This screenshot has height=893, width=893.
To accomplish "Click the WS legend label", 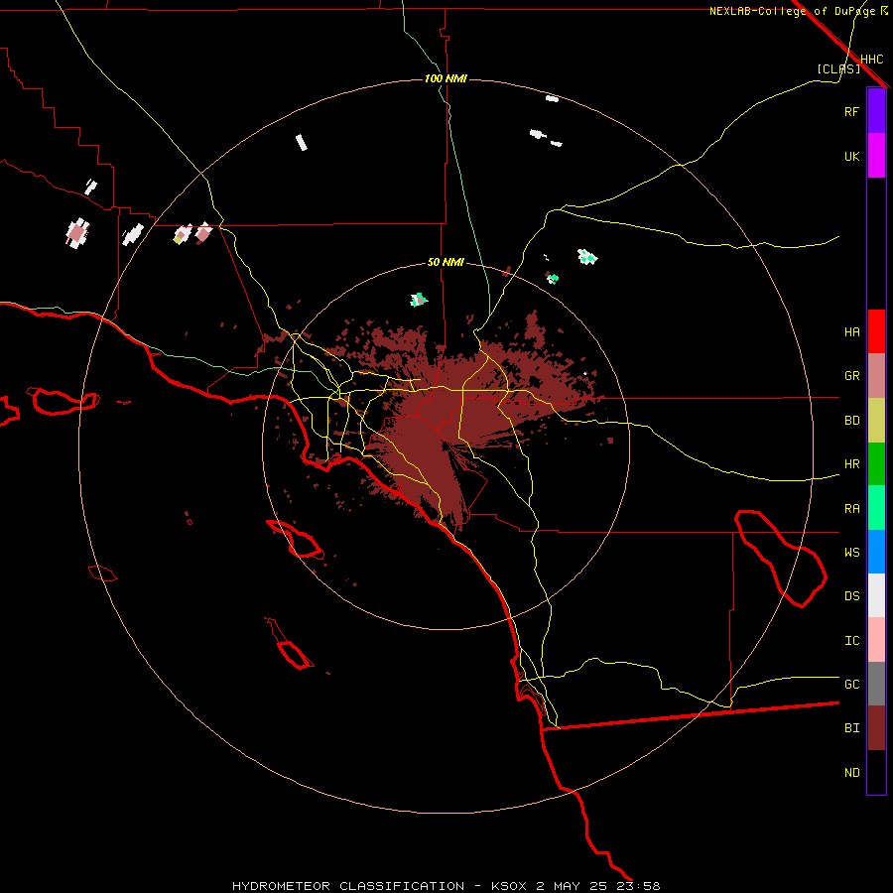I will pyautogui.click(x=852, y=553).
